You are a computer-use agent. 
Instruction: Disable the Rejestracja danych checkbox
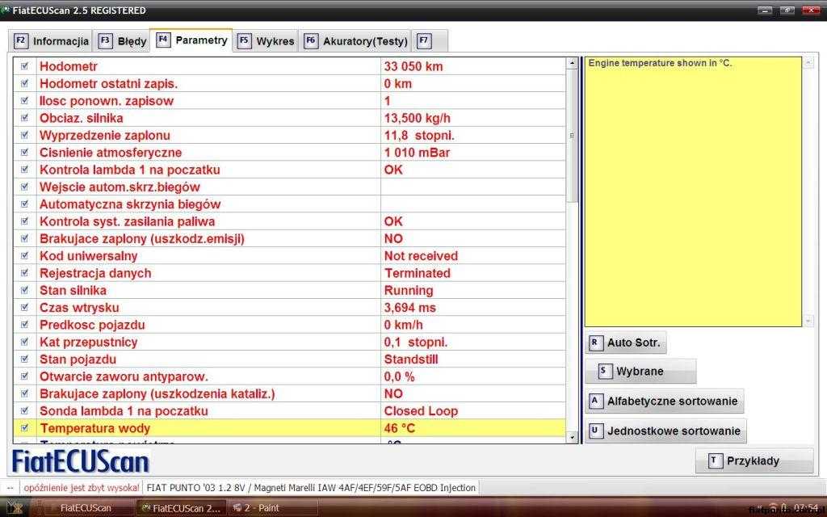(x=24, y=273)
